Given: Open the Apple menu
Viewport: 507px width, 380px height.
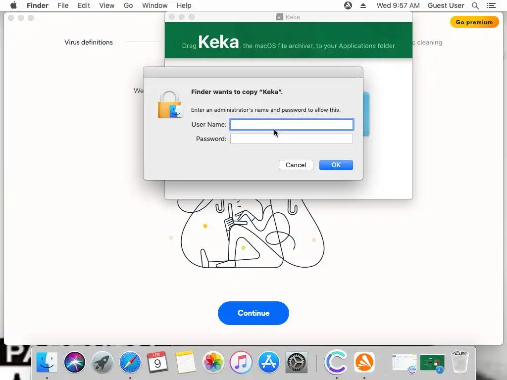Looking at the screenshot, I should (13, 5).
